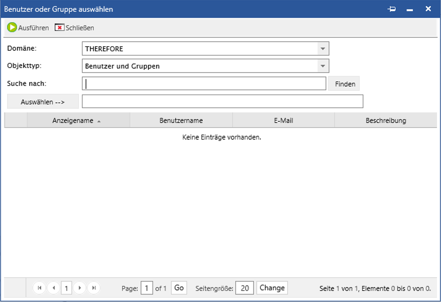This screenshot has height=302, width=441.
Task: Go to the previous page arrow
Action: (53, 288)
